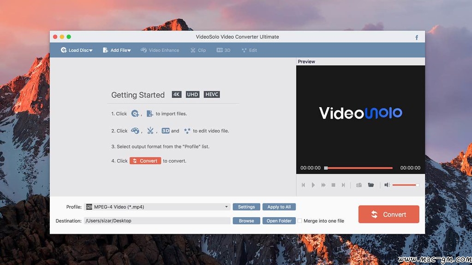This screenshot has height=265, width=472.
Task: Click the HEVC badge
Action: click(212, 94)
